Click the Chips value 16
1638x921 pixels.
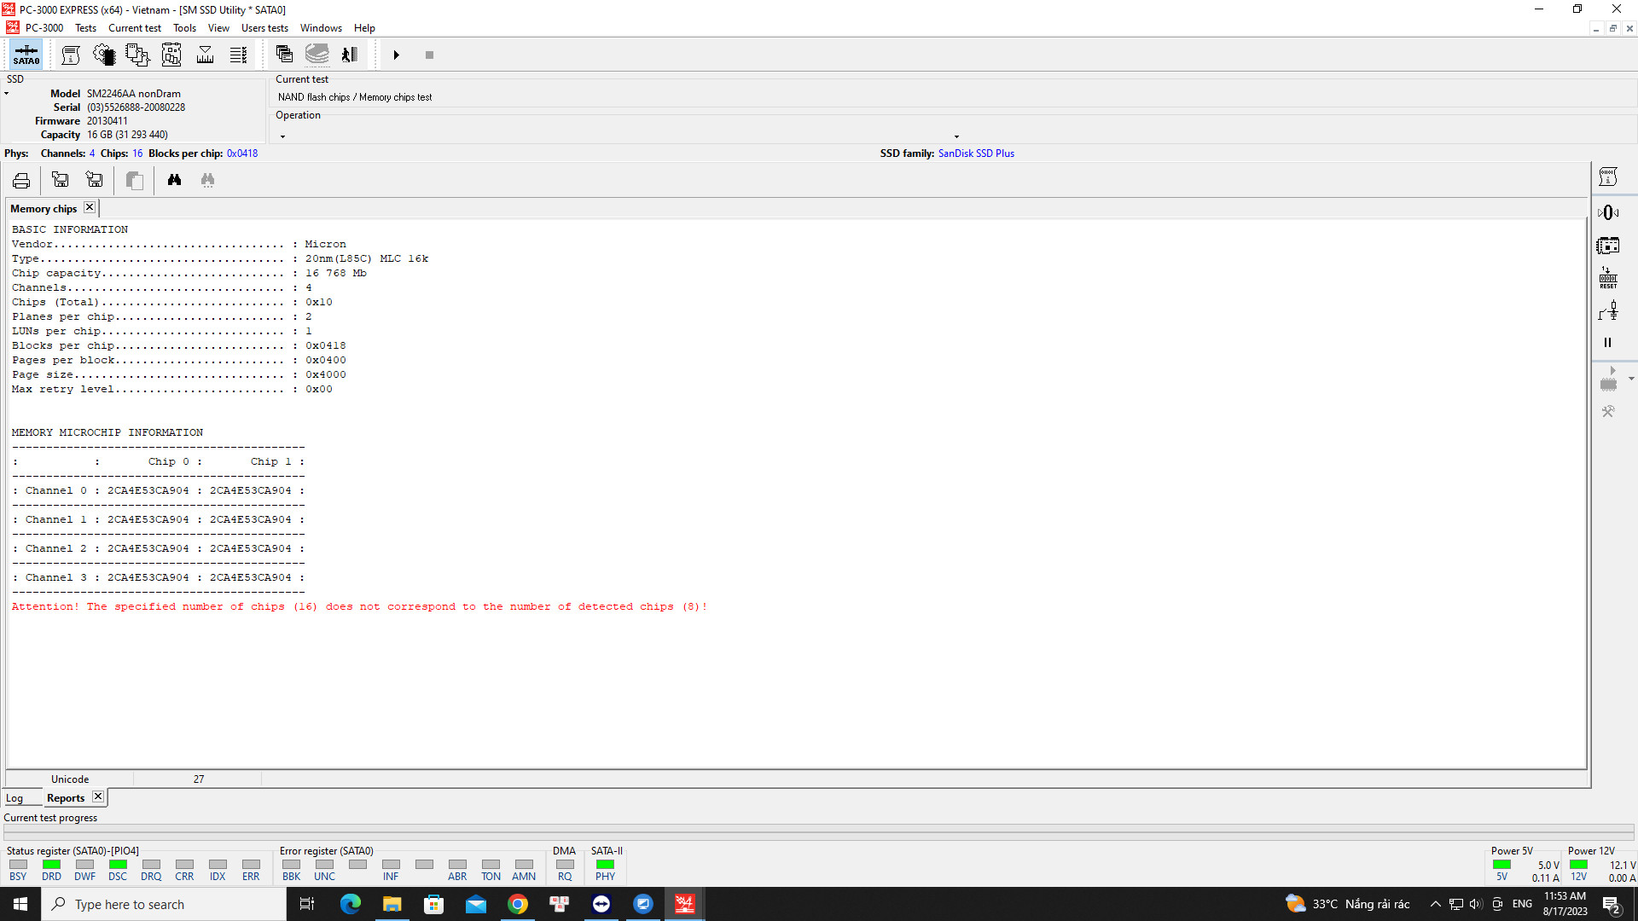pos(137,153)
